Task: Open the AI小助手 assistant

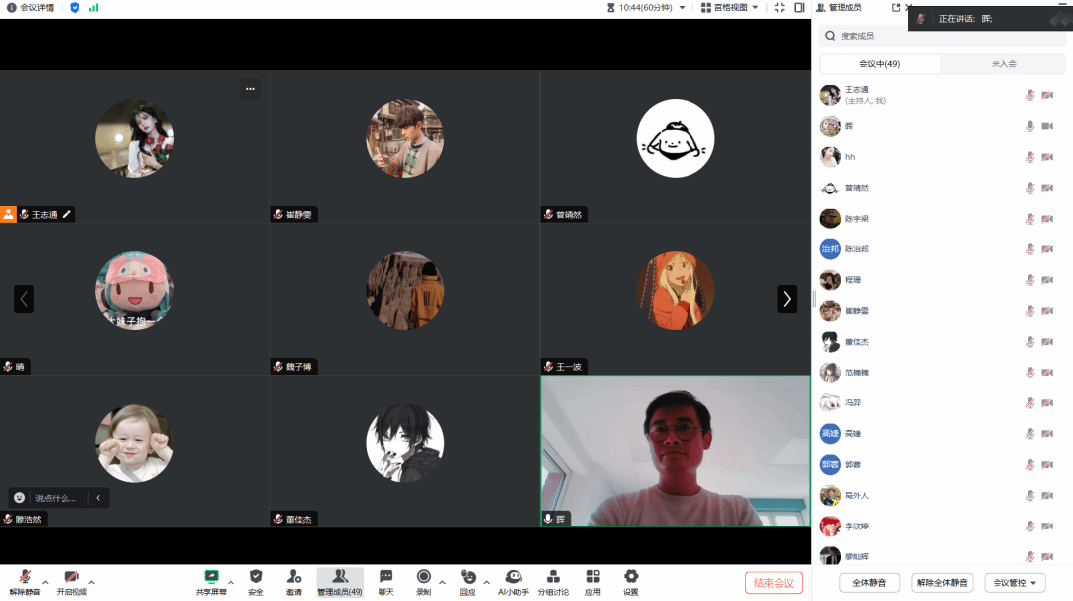Action: coord(513,580)
